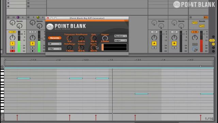Image resolution: width=218 pixels, height=123 pixels.
Task: Click return A track Send A knob
Action: (154, 23)
